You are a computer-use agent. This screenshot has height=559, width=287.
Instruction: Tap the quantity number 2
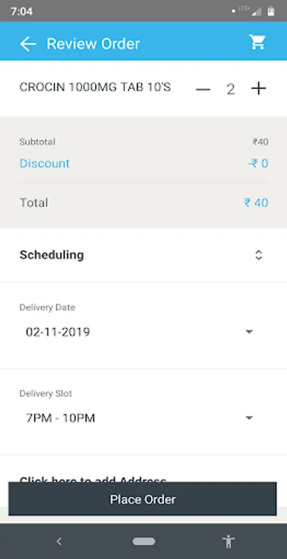pos(230,89)
